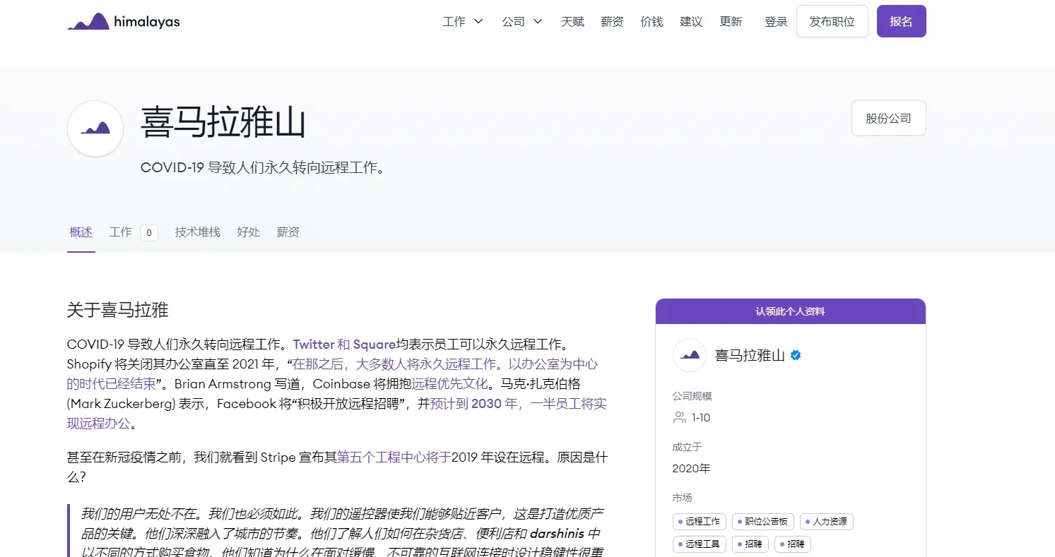
Task: Click the small company logo in the sidebar card
Action: [690, 355]
